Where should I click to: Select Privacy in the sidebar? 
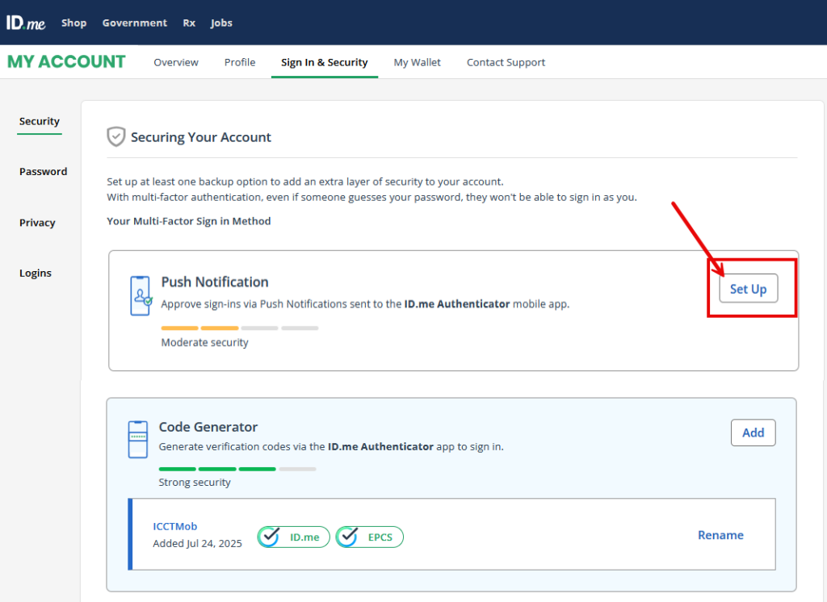[x=37, y=223]
